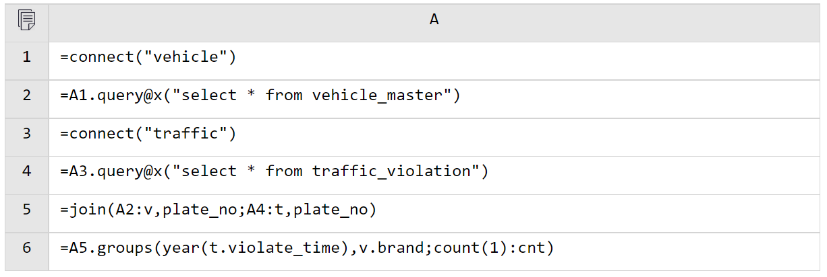Select column header A
Viewport: 827px width, 277px height.
tap(434, 21)
